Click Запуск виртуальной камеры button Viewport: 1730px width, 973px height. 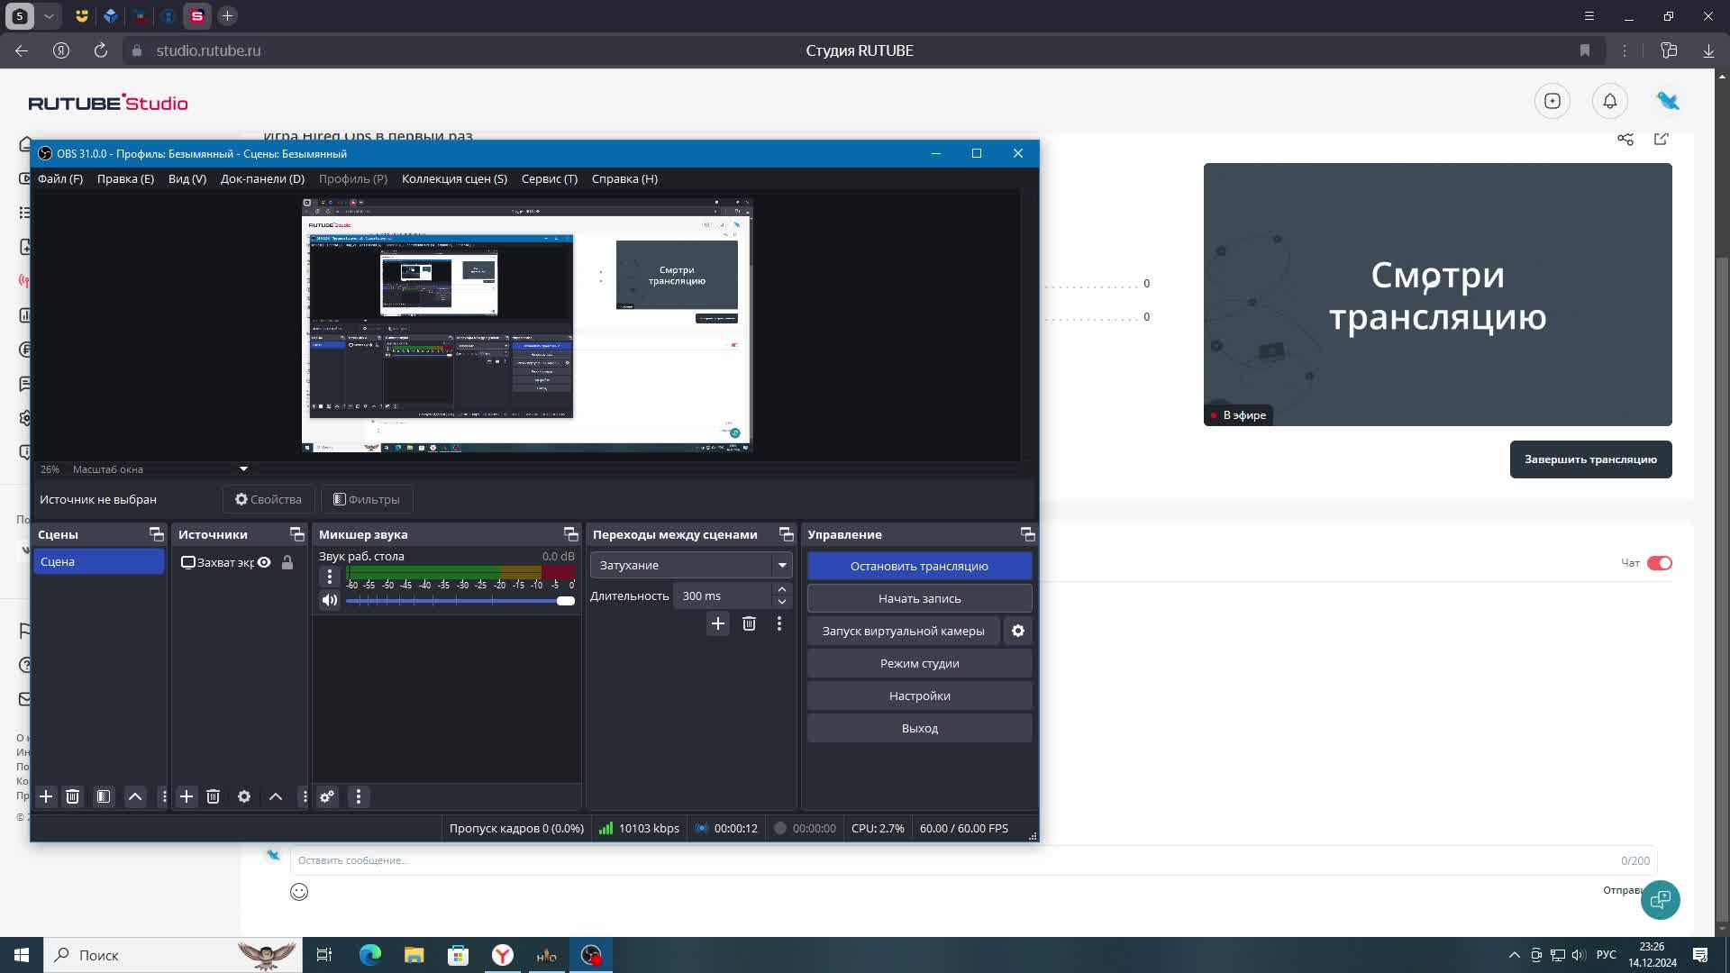[903, 631]
